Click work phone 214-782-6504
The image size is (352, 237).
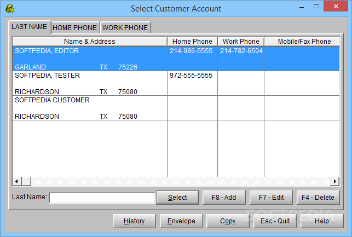[241, 51]
